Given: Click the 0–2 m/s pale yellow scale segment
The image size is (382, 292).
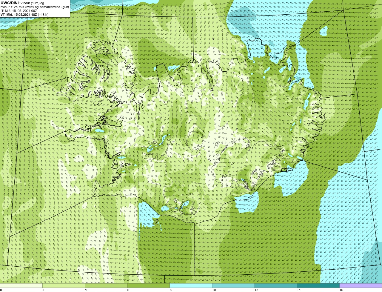Looking at the screenshot, I should [x=21, y=285].
